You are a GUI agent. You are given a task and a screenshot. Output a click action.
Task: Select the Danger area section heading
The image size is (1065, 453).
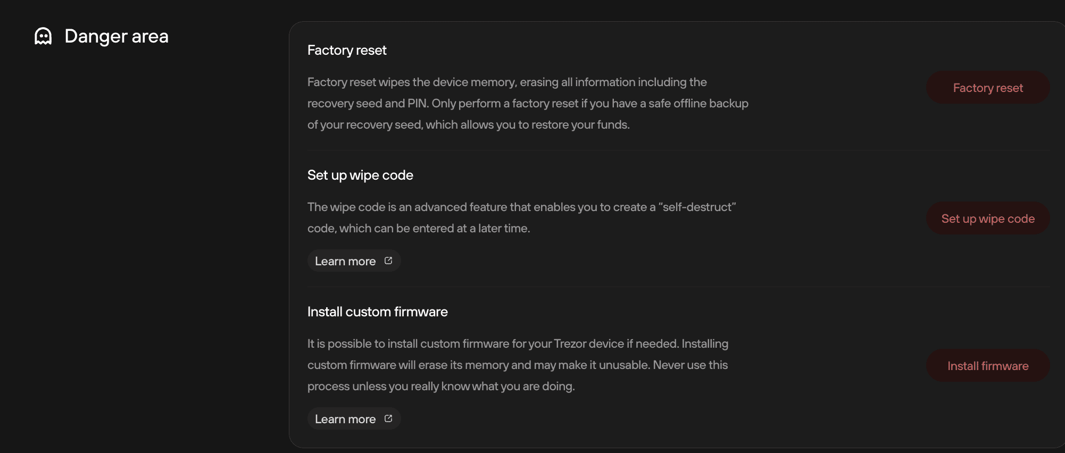point(117,36)
